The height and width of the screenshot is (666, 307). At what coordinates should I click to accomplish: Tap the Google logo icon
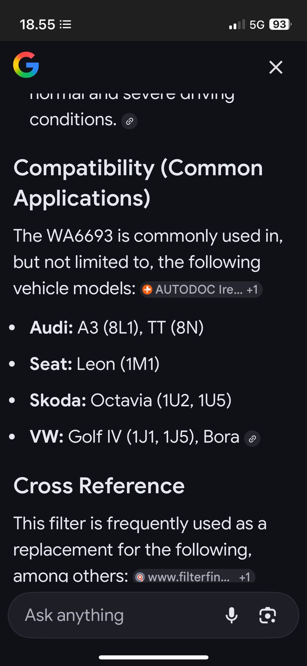(x=26, y=65)
